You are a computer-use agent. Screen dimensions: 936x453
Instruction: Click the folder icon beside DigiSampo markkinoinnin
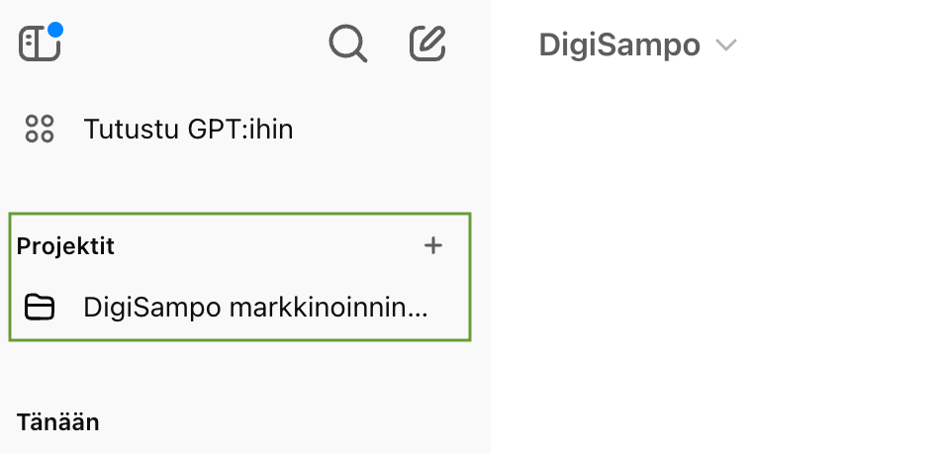pos(40,308)
